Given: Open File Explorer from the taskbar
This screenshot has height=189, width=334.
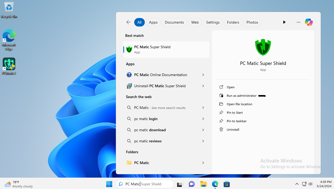Looking at the screenshot, I should pos(203,184).
